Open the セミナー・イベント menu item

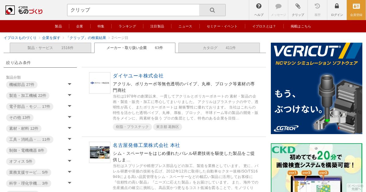coord(222,26)
